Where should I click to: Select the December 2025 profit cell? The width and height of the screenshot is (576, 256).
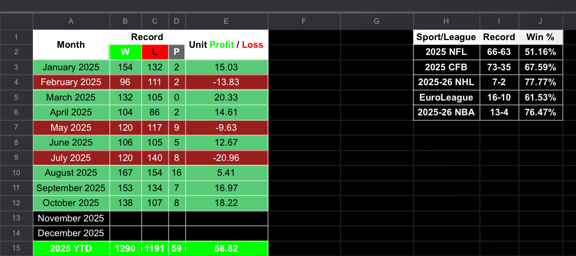(226, 233)
